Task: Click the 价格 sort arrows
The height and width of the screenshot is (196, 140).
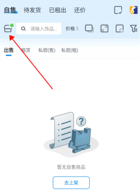Action: point(77,29)
